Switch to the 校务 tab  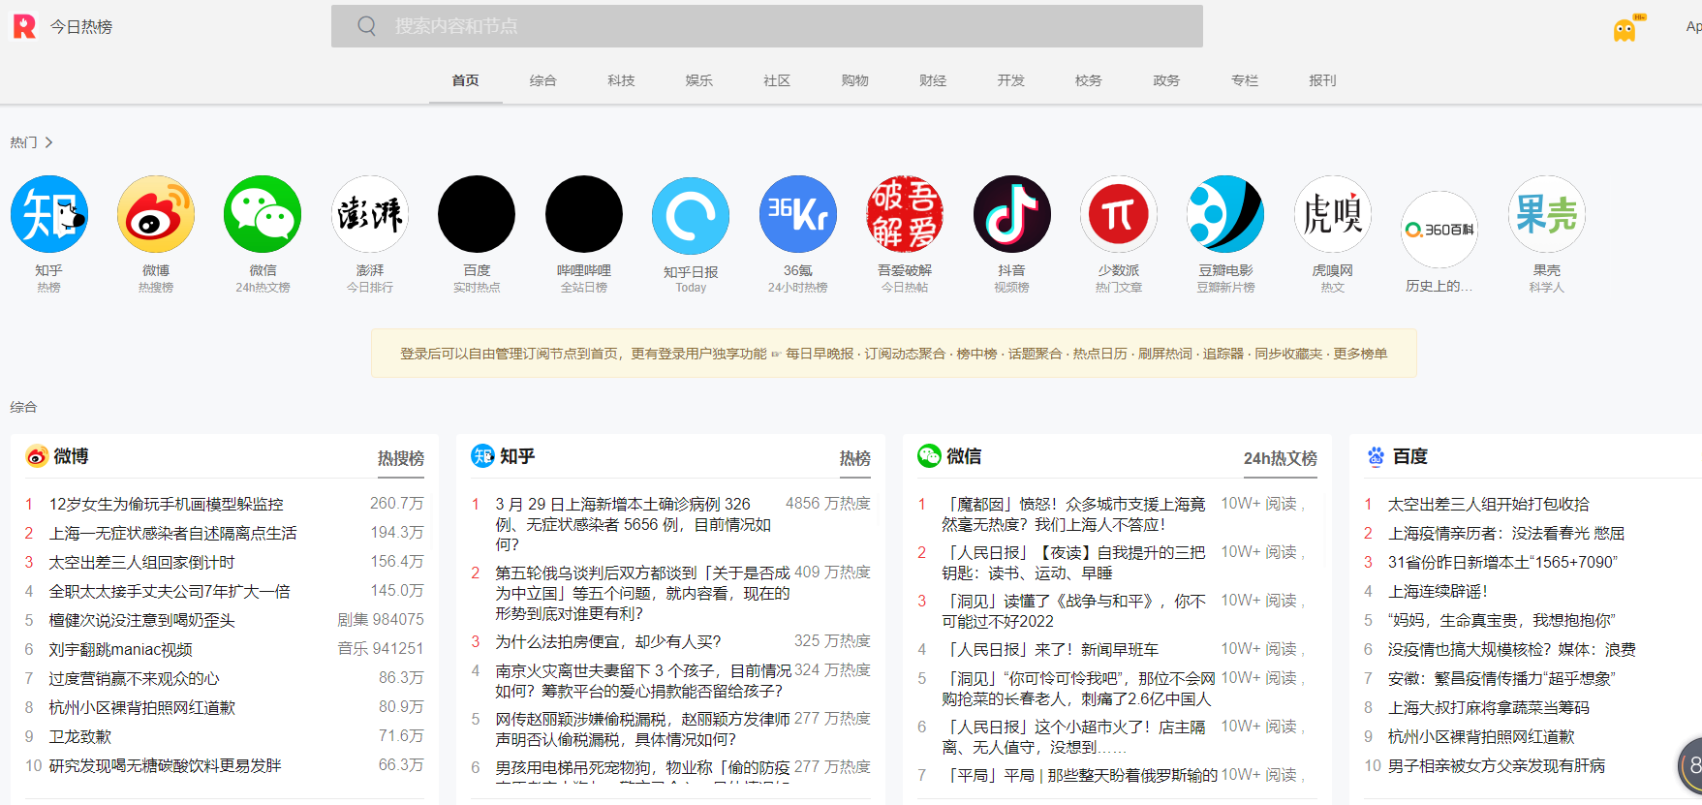pos(1089,80)
